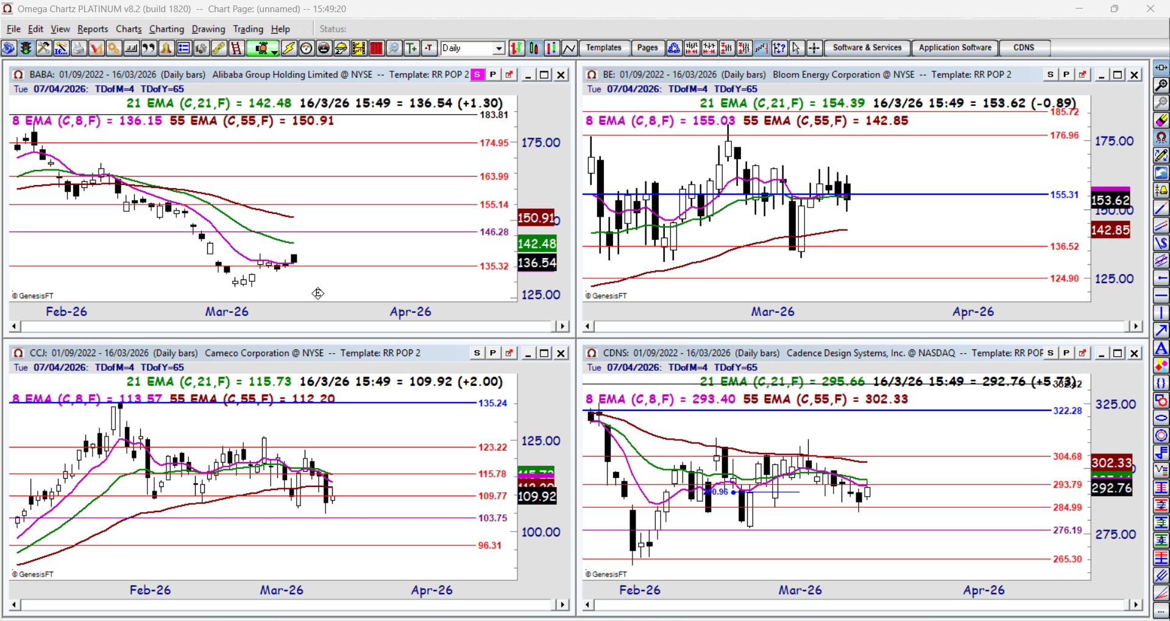Select the eraser tool in right sidebar
1170x621 pixels.
pyautogui.click(x=1161, y=120)
